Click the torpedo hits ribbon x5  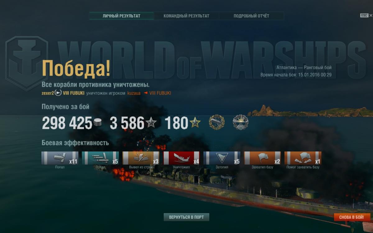(100, 158)
